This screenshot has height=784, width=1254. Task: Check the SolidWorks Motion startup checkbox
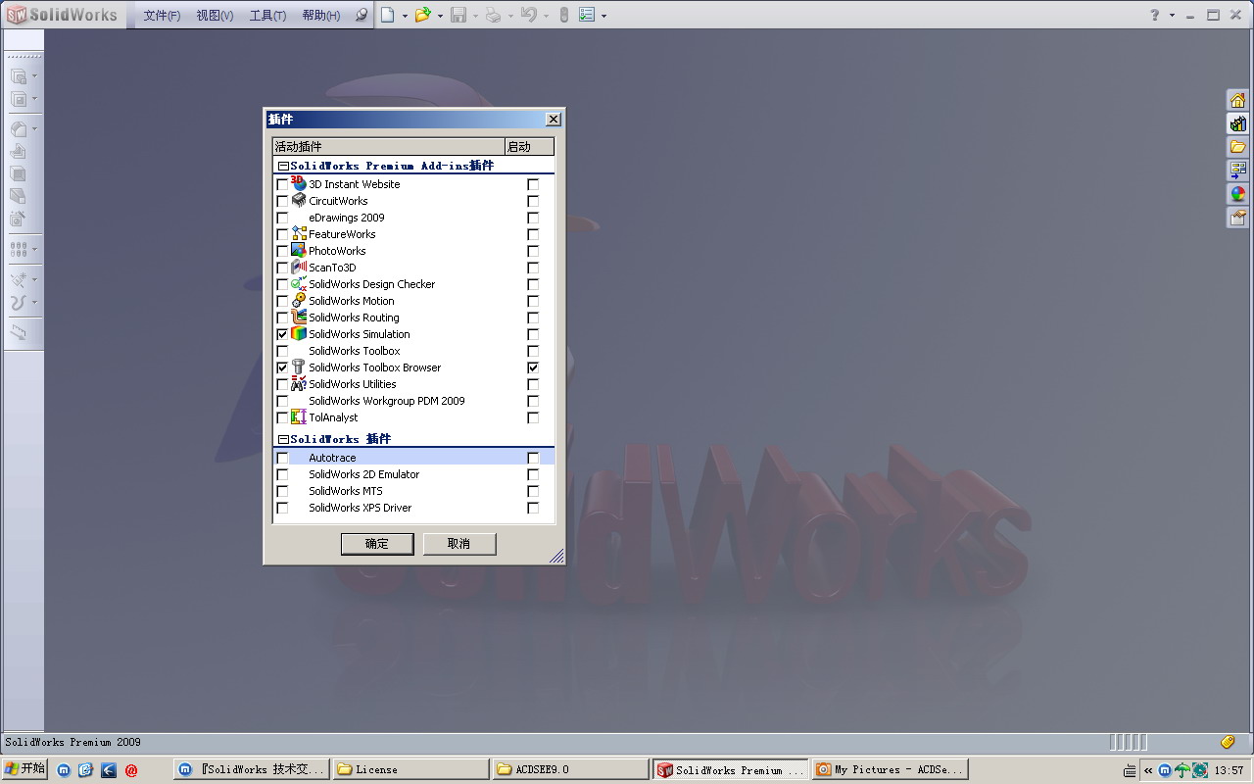click(533, 301)
